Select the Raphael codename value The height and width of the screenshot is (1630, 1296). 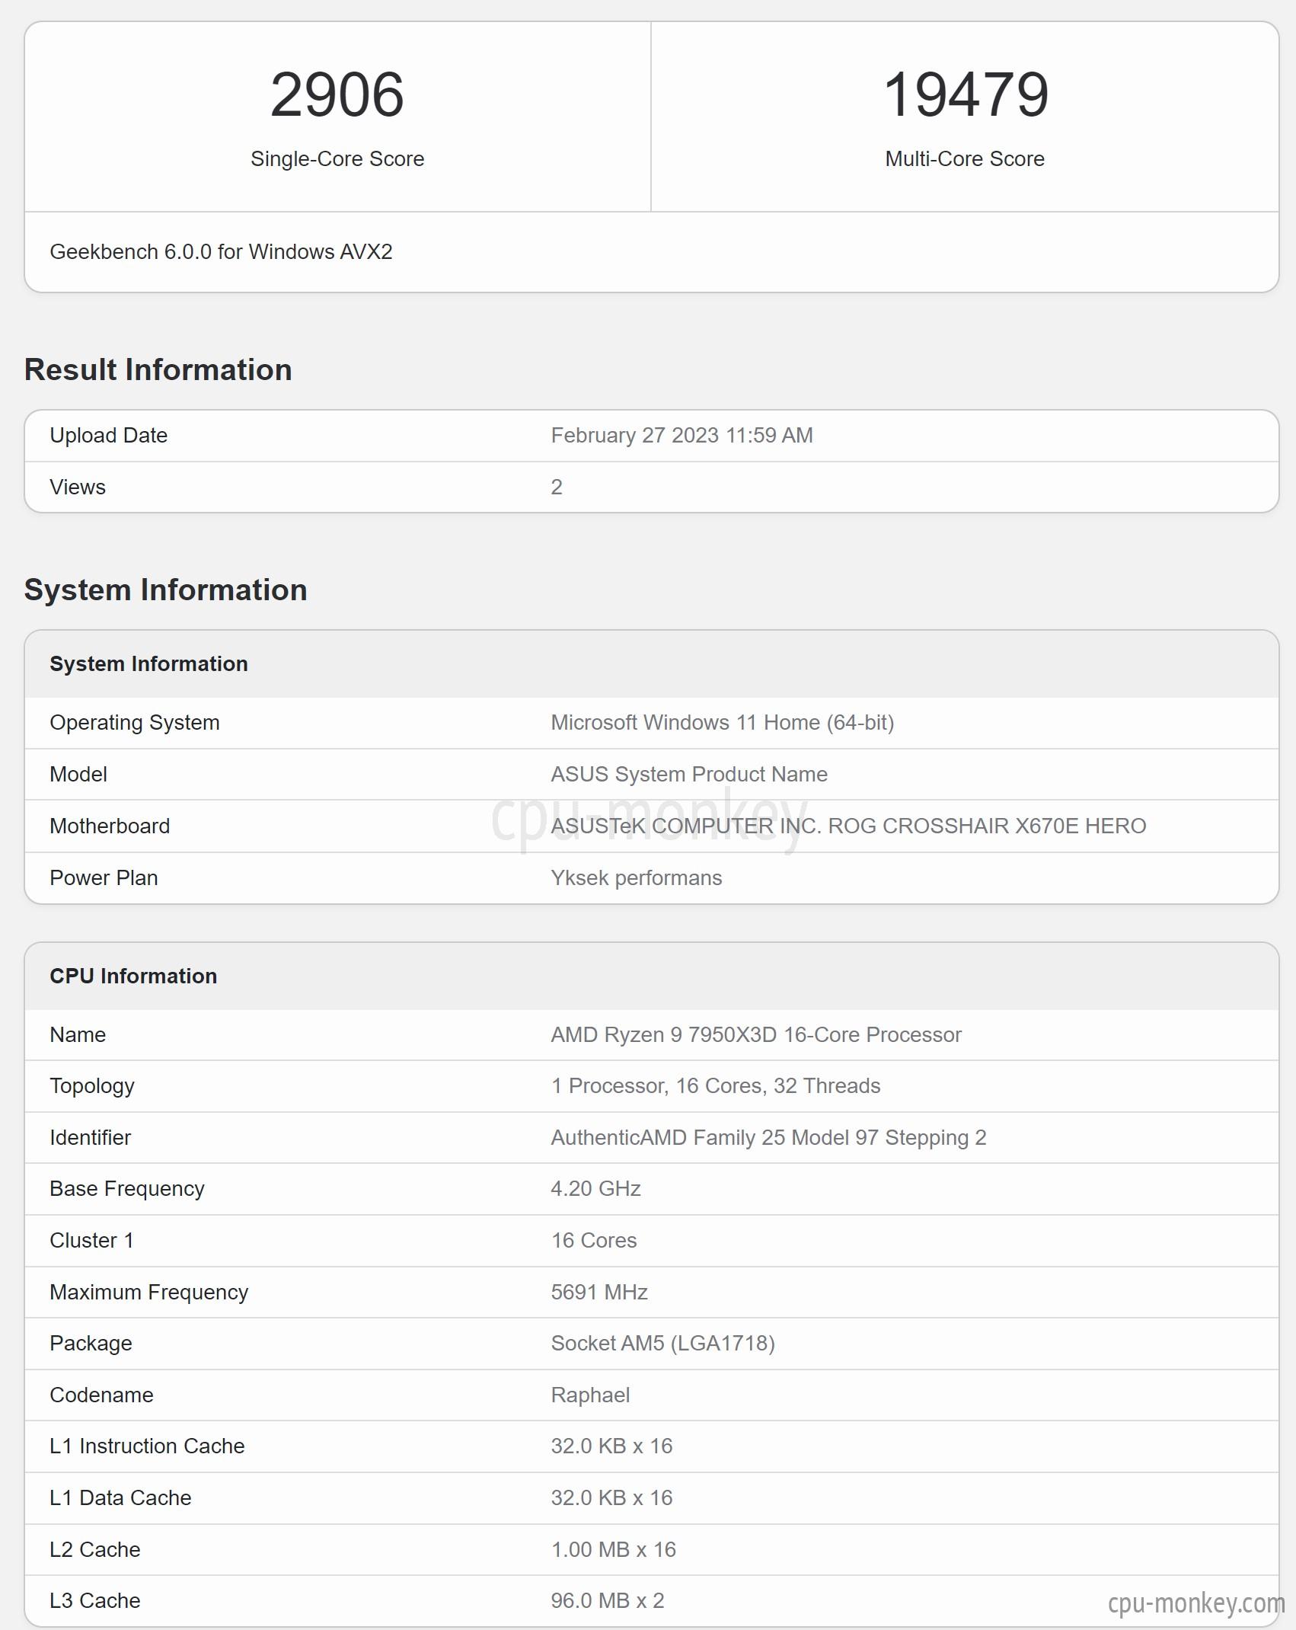(590, 1395)
